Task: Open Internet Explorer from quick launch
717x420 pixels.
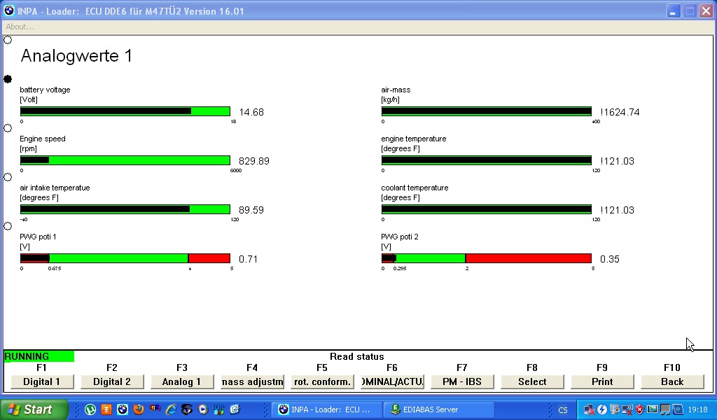Action: 171,409
